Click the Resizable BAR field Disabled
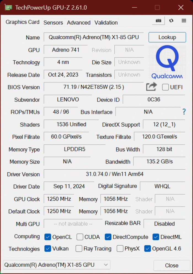Viewport: 193px width, 274px height. coord(164,224)
